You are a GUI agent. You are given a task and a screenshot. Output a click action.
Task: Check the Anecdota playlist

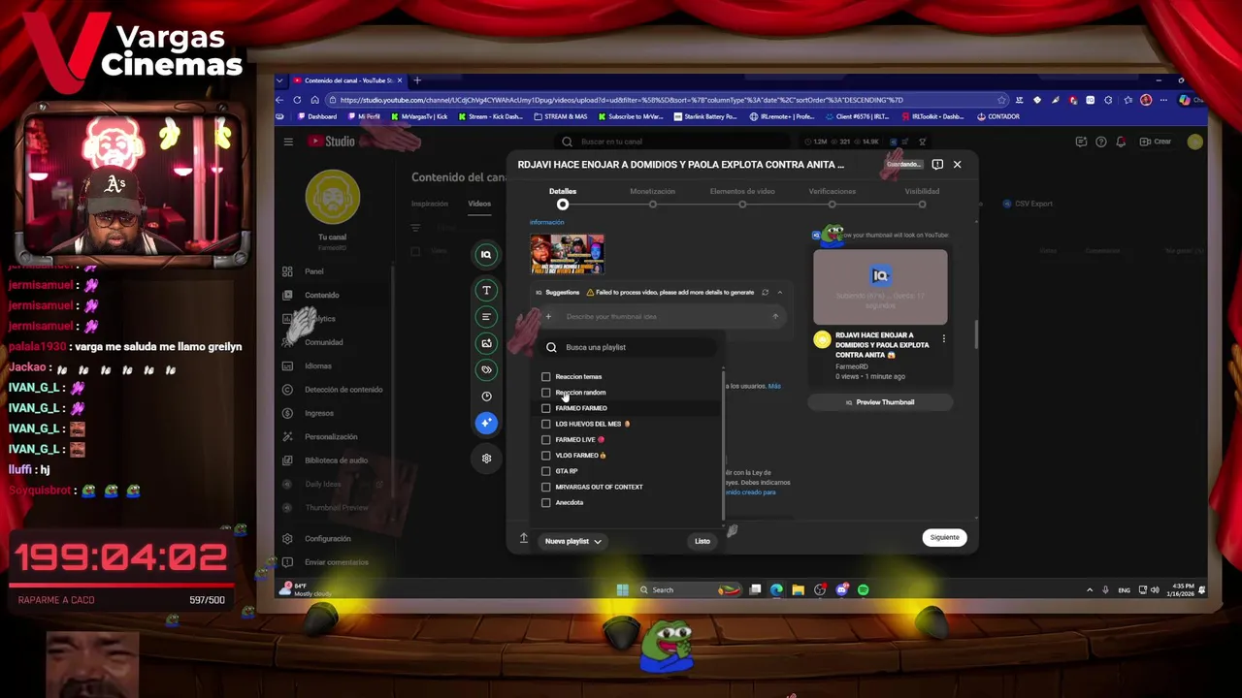545,502
